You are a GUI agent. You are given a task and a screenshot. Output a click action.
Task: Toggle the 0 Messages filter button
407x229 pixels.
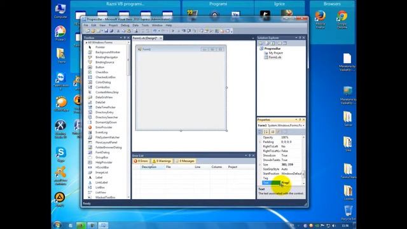point(185,161)
